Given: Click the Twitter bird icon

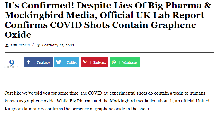Looking at the screenshot, I should coord(59,62).
